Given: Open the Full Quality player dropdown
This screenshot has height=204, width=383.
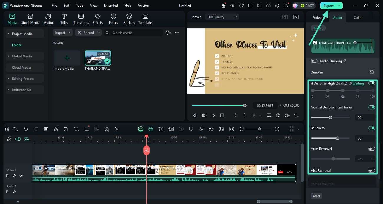Looking at the screenshot, I should point(222,17).
